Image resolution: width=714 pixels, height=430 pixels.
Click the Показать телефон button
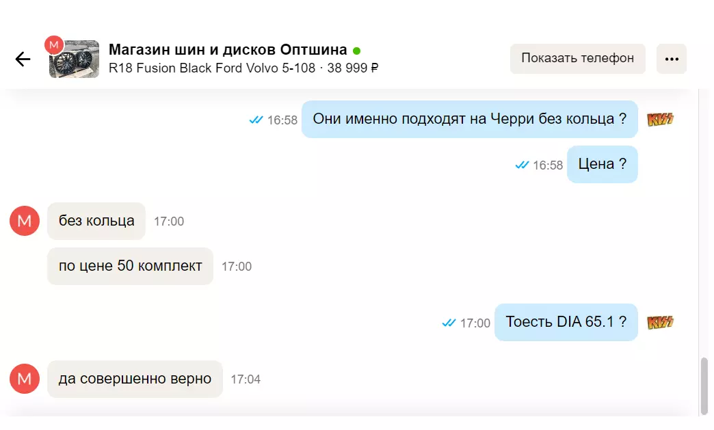(577, 59)
